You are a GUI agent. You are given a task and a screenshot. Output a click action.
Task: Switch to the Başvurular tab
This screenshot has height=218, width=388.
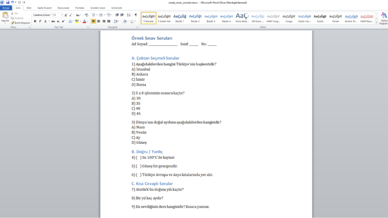point(63,8)
